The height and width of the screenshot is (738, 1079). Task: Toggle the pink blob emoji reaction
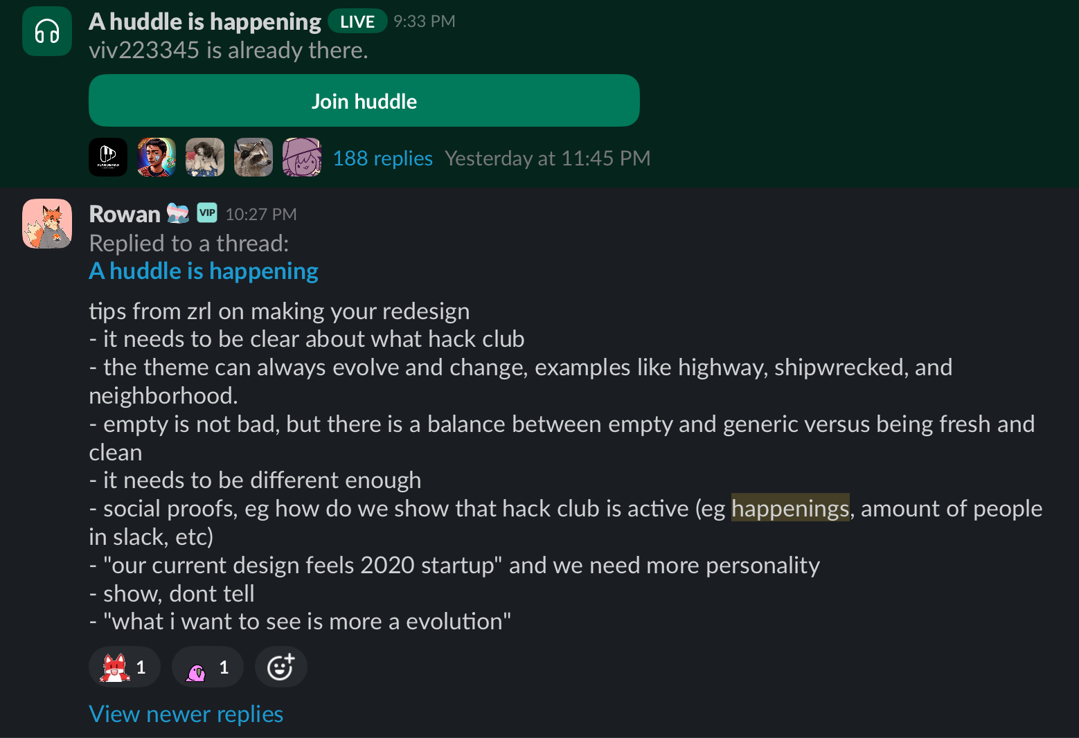208,667
